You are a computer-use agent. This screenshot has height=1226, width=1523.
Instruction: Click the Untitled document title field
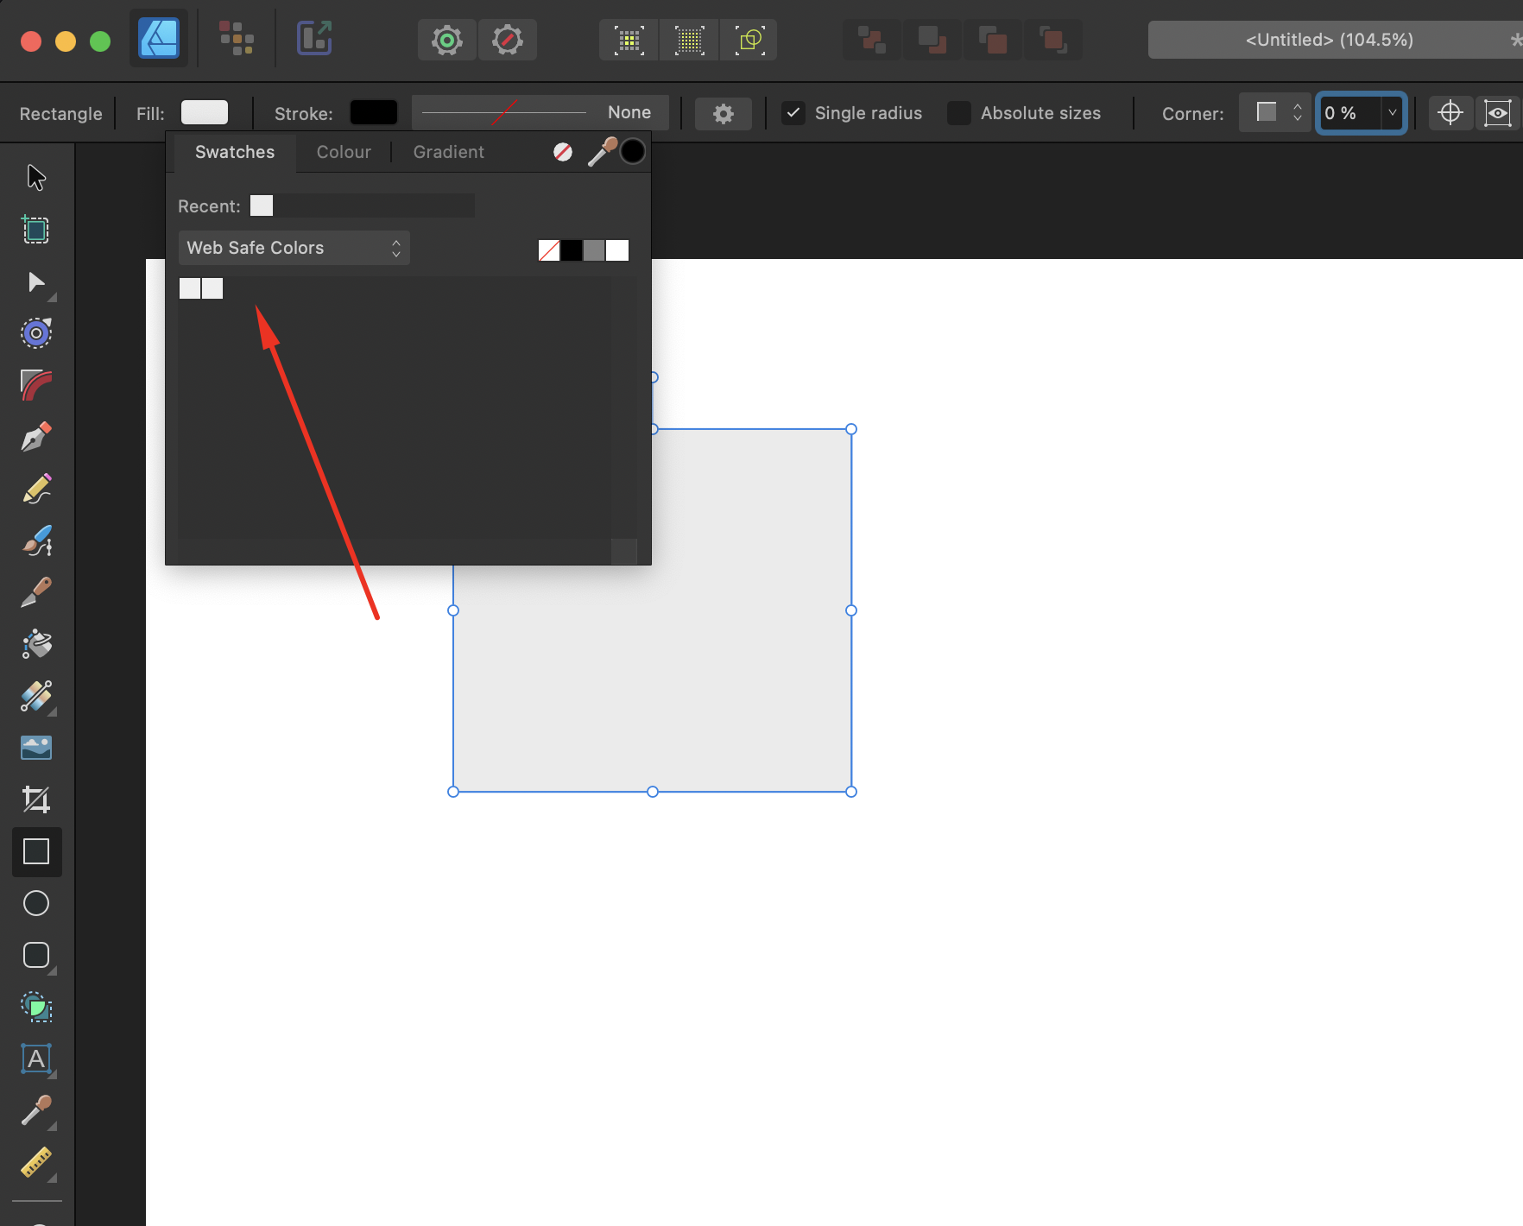(x=1335, y=40)
